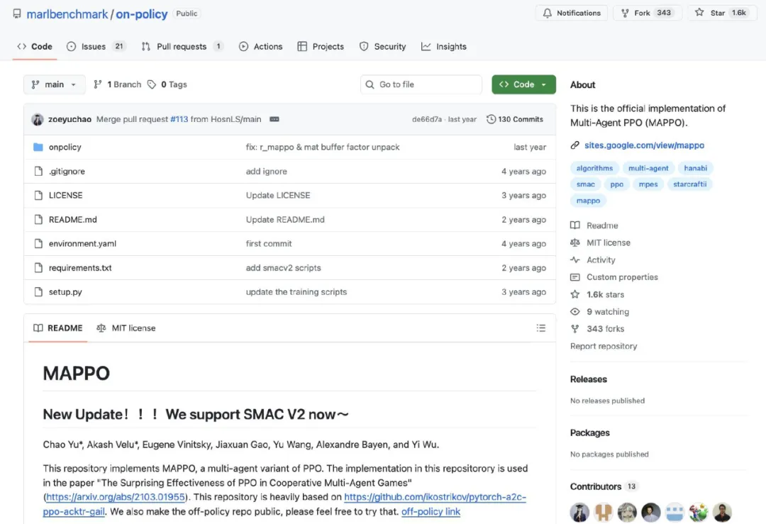Image resolution: width=766 pixels, height=524 pixels.
Task: Open the sites.google.com/view/mappo link
Action: (x=644, y=145)
